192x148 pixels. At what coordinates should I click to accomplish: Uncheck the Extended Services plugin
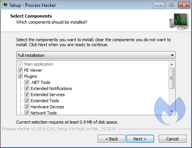coord(27,95)
